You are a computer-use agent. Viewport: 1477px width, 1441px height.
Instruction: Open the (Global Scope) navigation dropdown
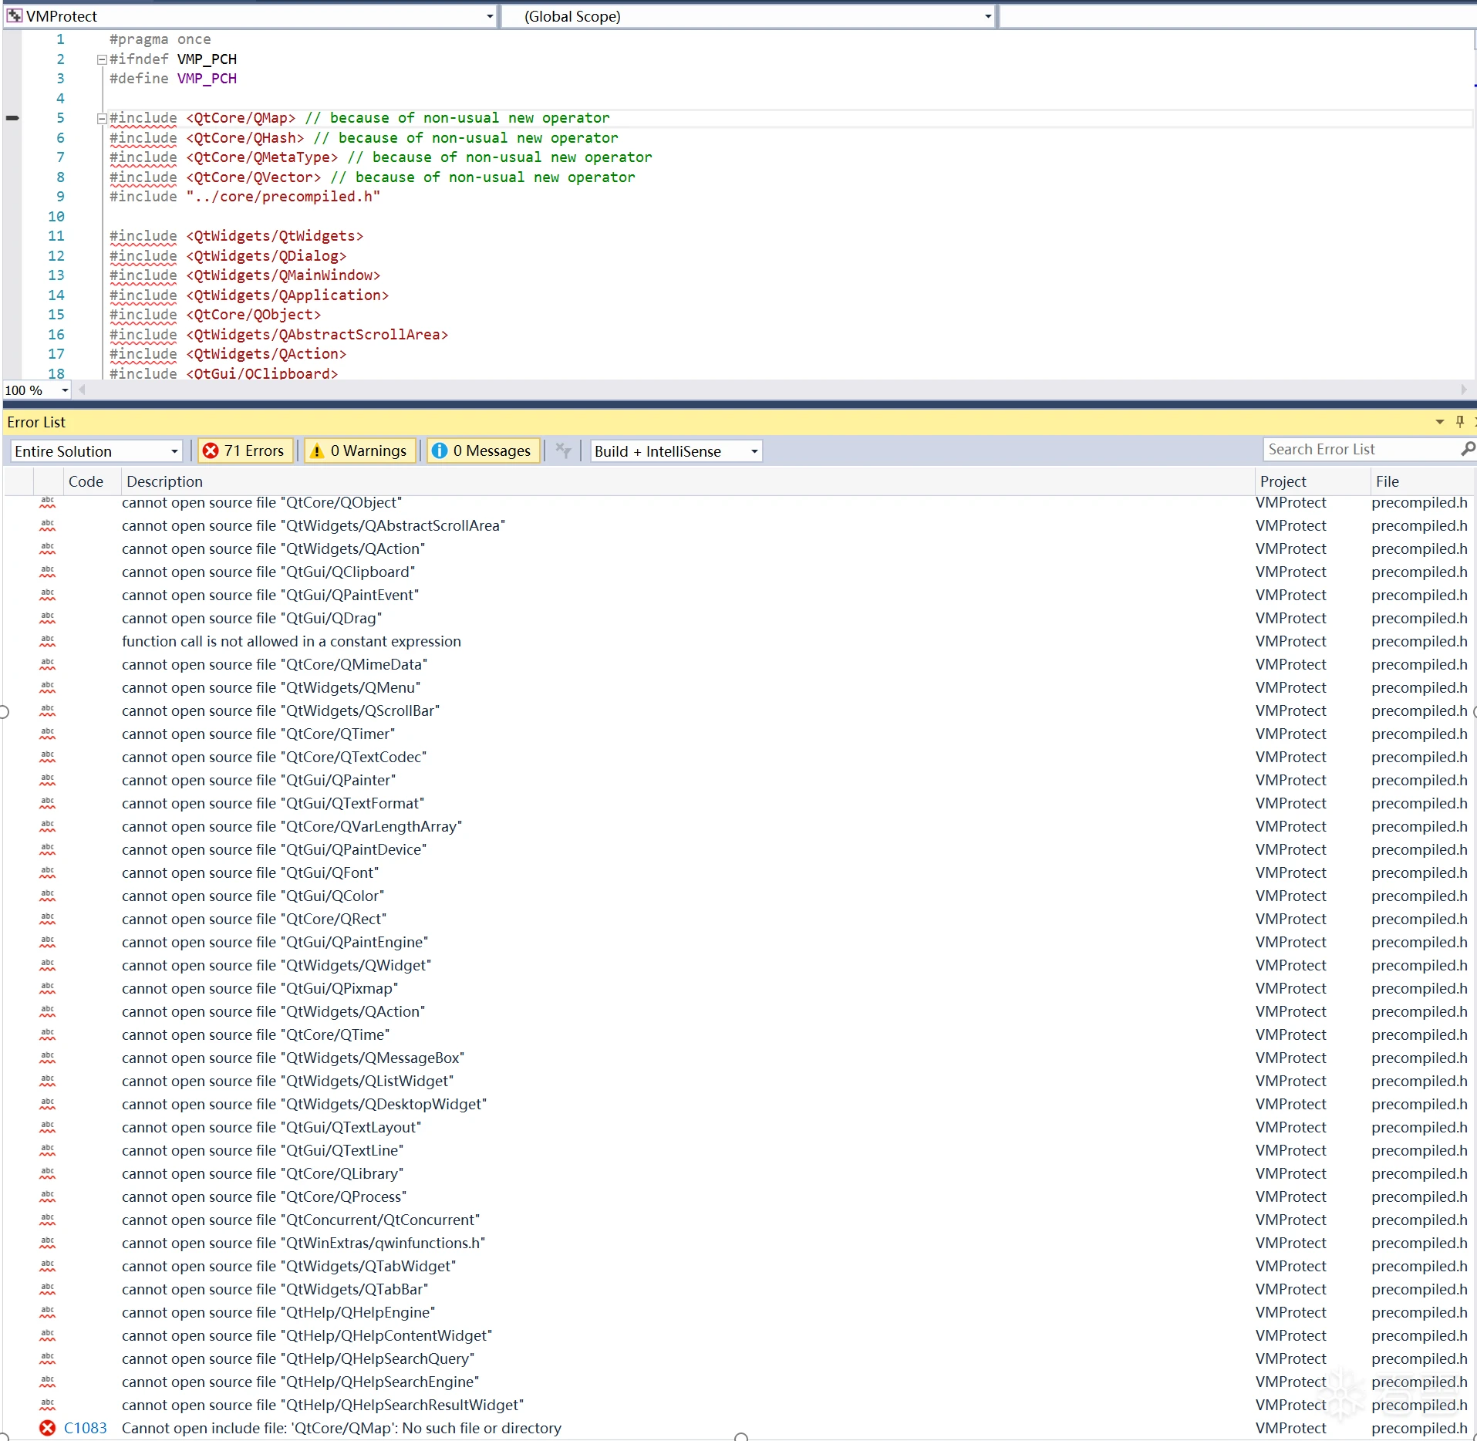click(748, 16)
